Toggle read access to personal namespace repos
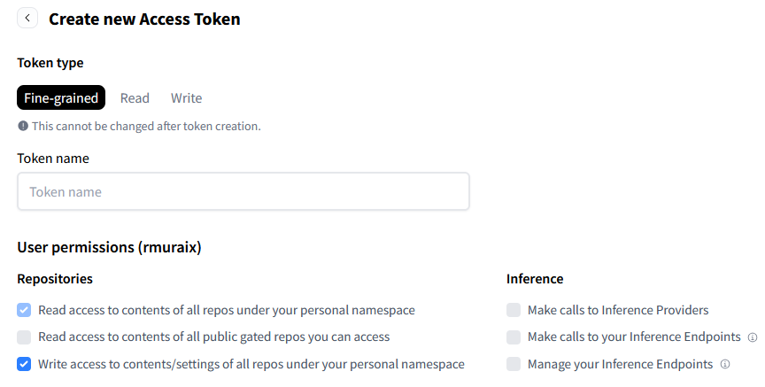This screenshot has width=765, height=387. pyautogui.click(x=24, y=310)
